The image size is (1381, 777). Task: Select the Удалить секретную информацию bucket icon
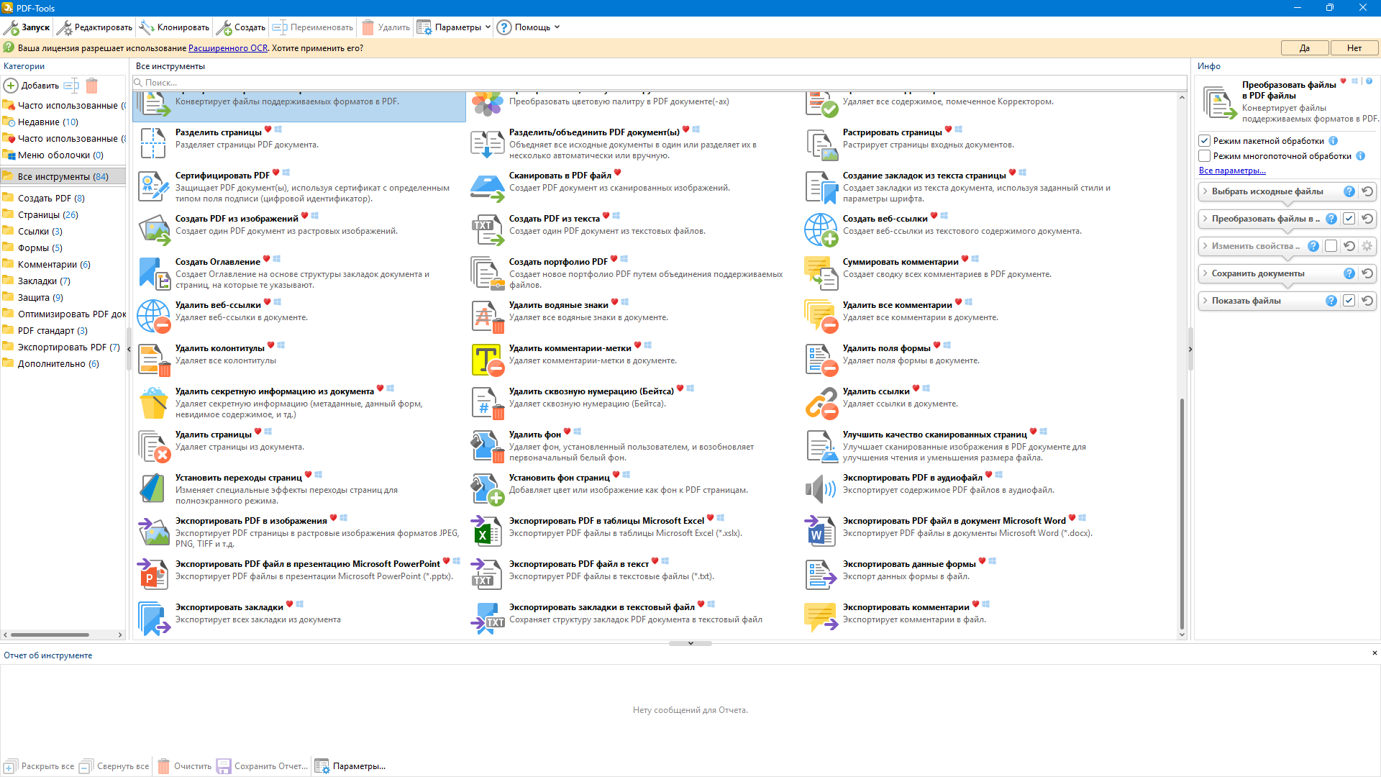pyautogui.click(x=153, y=401)
